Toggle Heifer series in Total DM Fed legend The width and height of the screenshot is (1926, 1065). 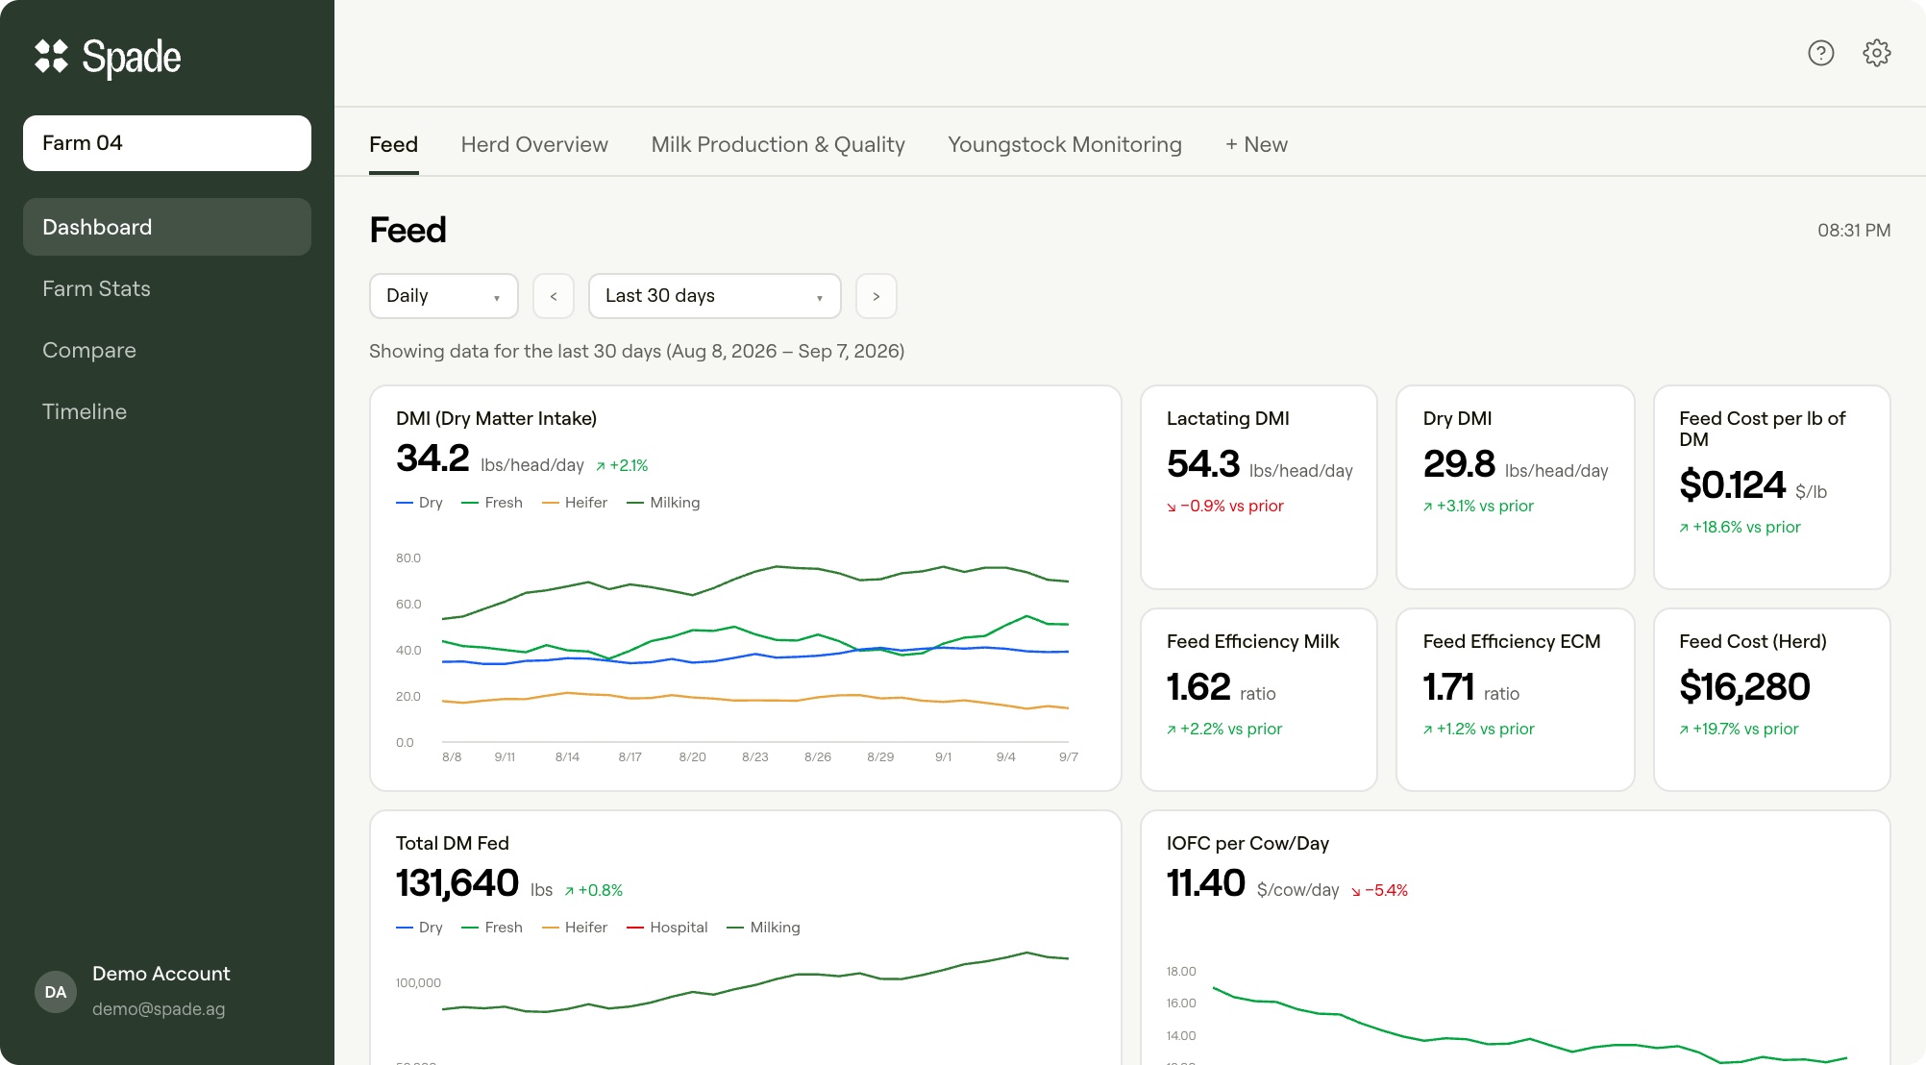coord(575,928)
